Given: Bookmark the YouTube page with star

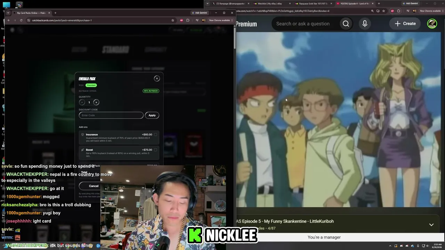Looking at the screenshot, I should click(383, 11).
